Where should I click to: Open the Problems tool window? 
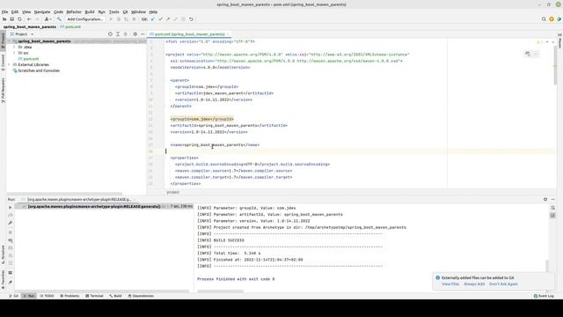point(69,296)
